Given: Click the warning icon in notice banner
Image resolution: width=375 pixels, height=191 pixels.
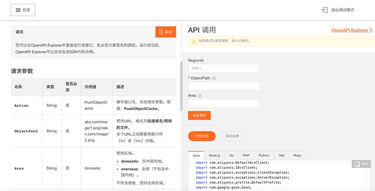Looking at the screenshot, I should pos(194,41).
